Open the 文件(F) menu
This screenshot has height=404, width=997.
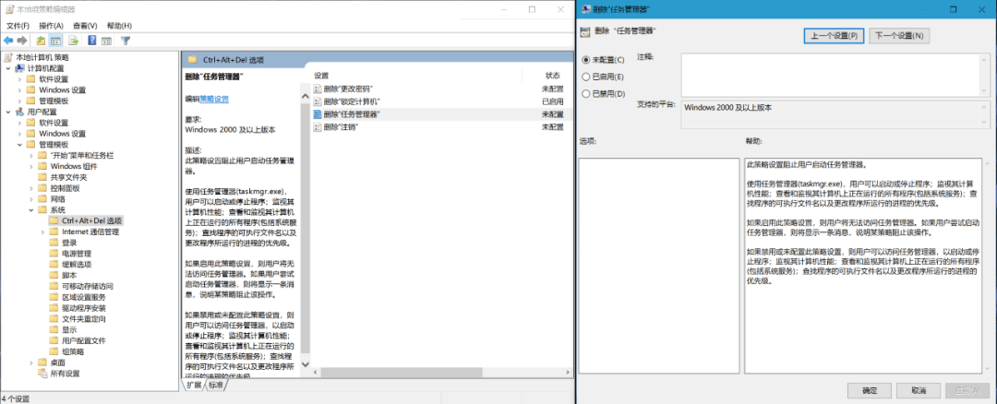[x=18, y=26]
